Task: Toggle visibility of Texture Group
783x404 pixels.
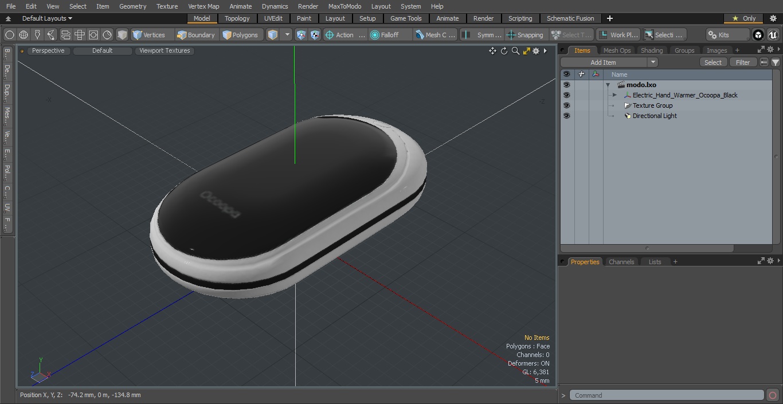Action: 566,105
